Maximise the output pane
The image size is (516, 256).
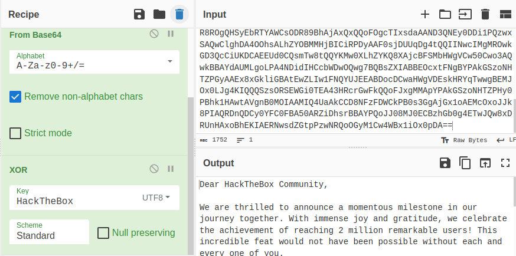point(505,163)
